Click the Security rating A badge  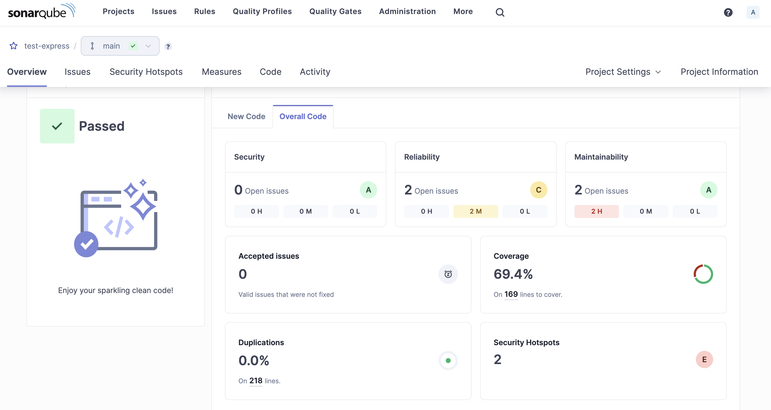pyautogui.click(x=368, y=190)
